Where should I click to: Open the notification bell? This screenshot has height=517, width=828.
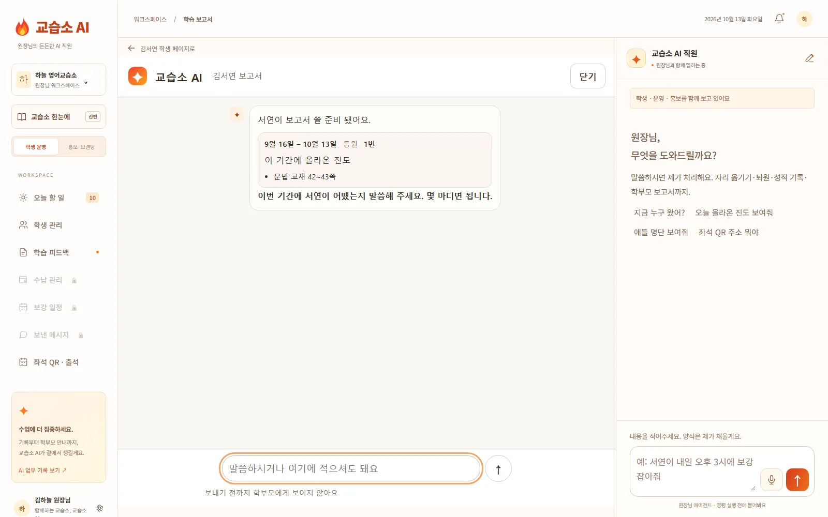[x=779, y=19]
